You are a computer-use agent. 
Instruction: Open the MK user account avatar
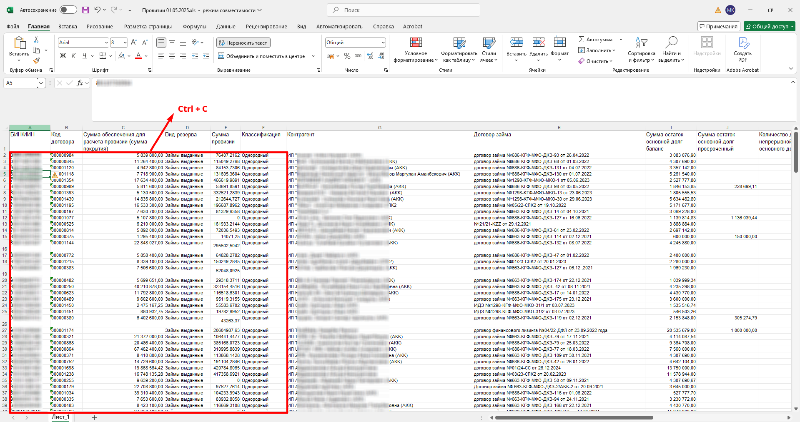(730, 10)
